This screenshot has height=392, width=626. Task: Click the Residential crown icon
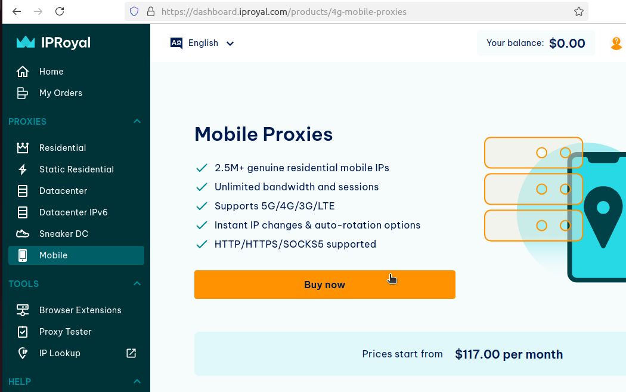tap(23, 148)
